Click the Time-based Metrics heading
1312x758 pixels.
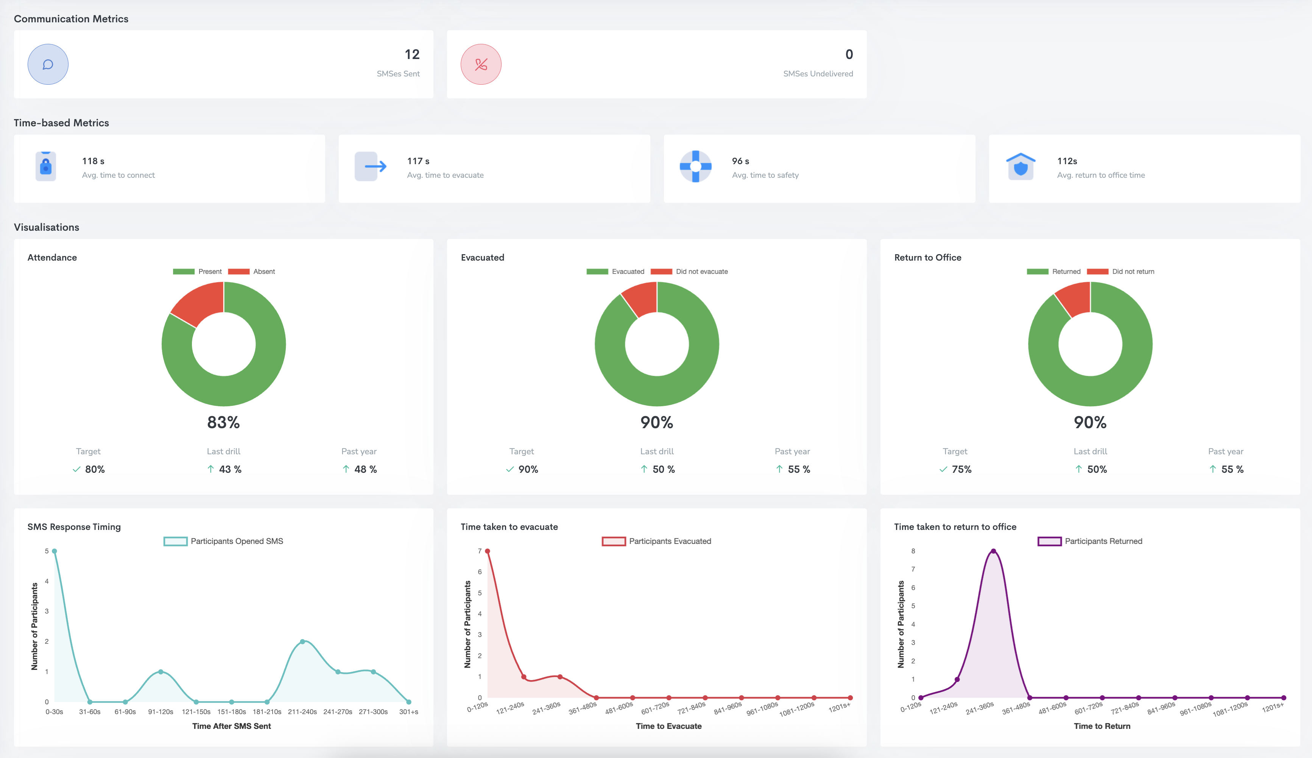pyautogui.click(x=61, y=123)
